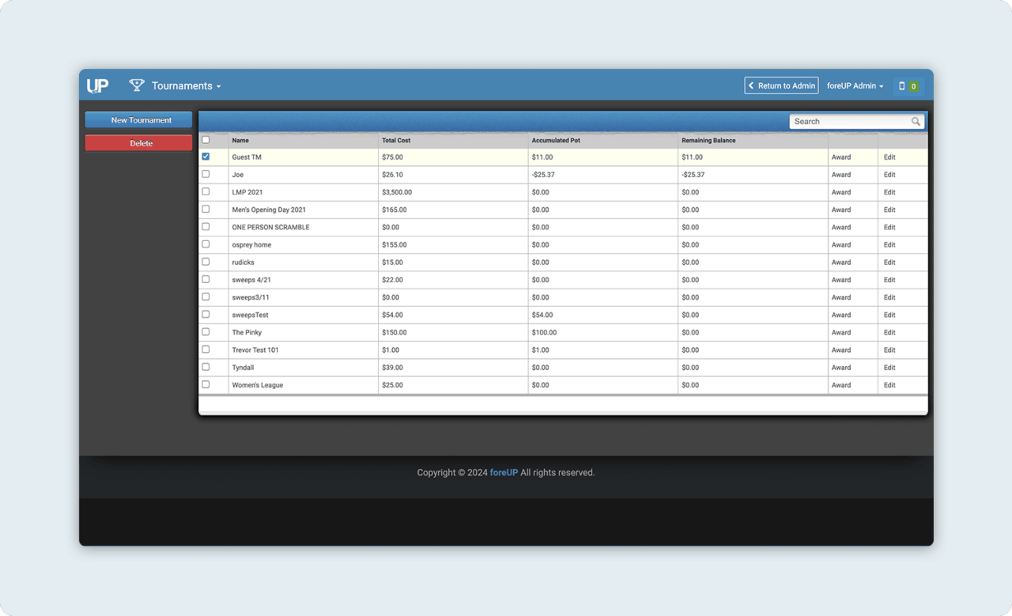Click Award link for LMP 2021
This screenshot has height=616, width=1012.
(x=841, y=192)
